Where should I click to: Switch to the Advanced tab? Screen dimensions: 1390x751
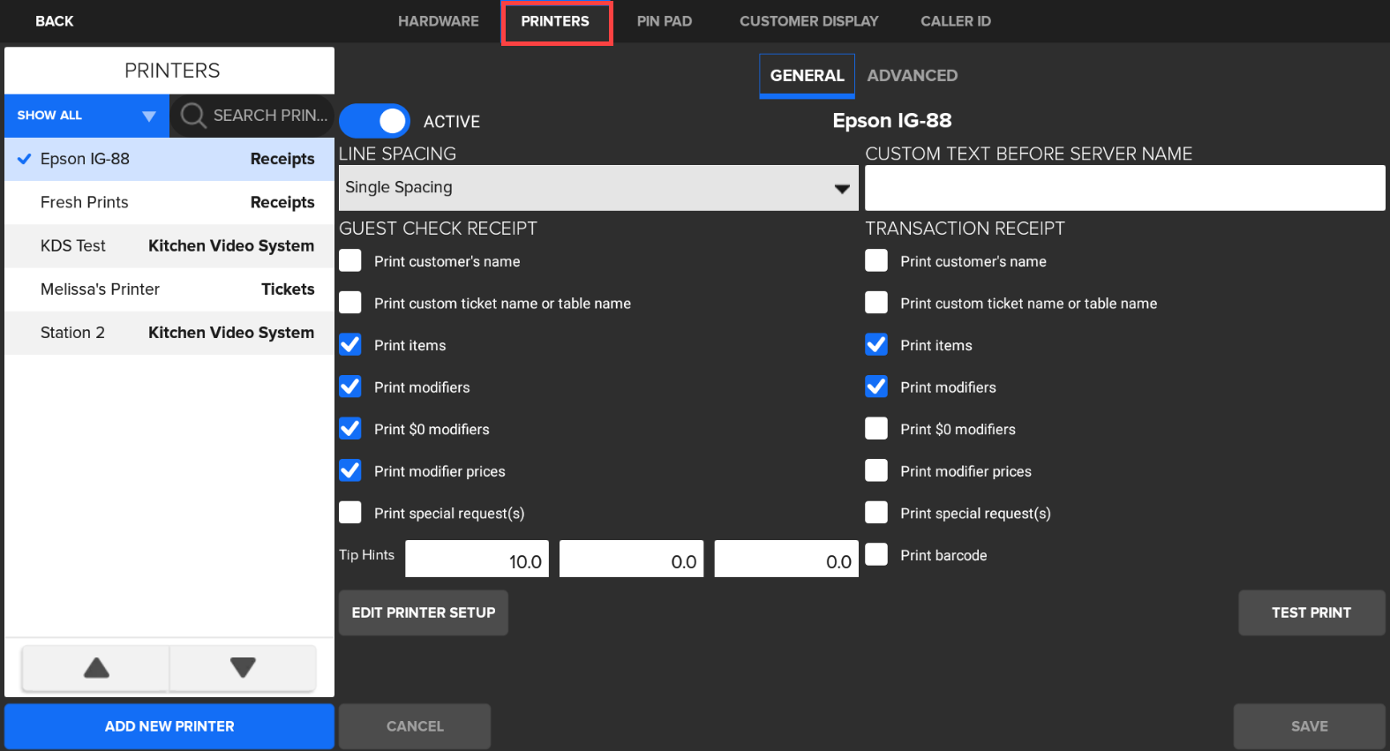click(912, 76)
